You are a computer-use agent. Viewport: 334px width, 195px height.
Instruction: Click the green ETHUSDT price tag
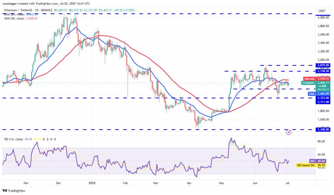point(309,83)
